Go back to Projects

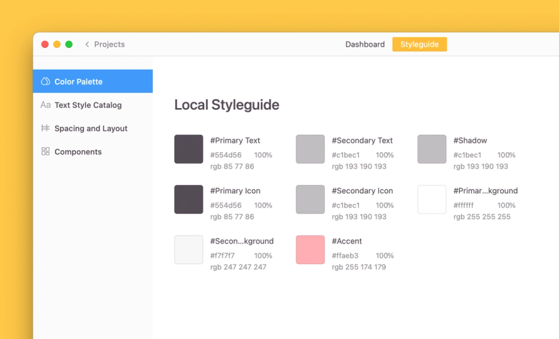click(x=109, y=44)
